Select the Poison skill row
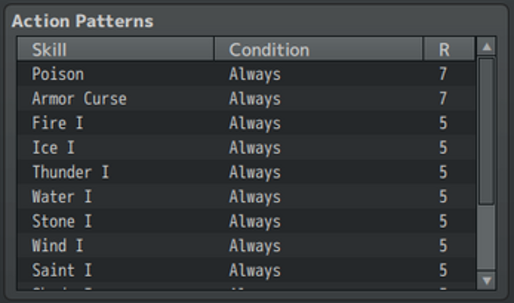Screen dimensions: 514x303 [246, 73]
